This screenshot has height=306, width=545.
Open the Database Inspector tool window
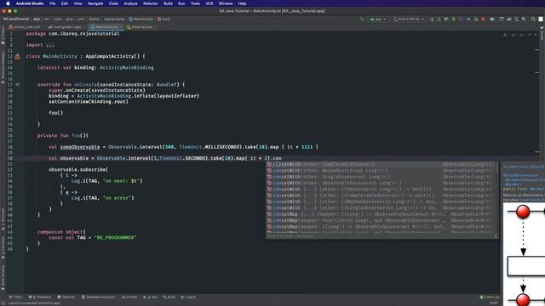pos(99,297)
